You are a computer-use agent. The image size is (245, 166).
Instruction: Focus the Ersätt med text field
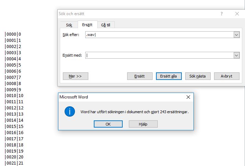[x=159, y=55]
